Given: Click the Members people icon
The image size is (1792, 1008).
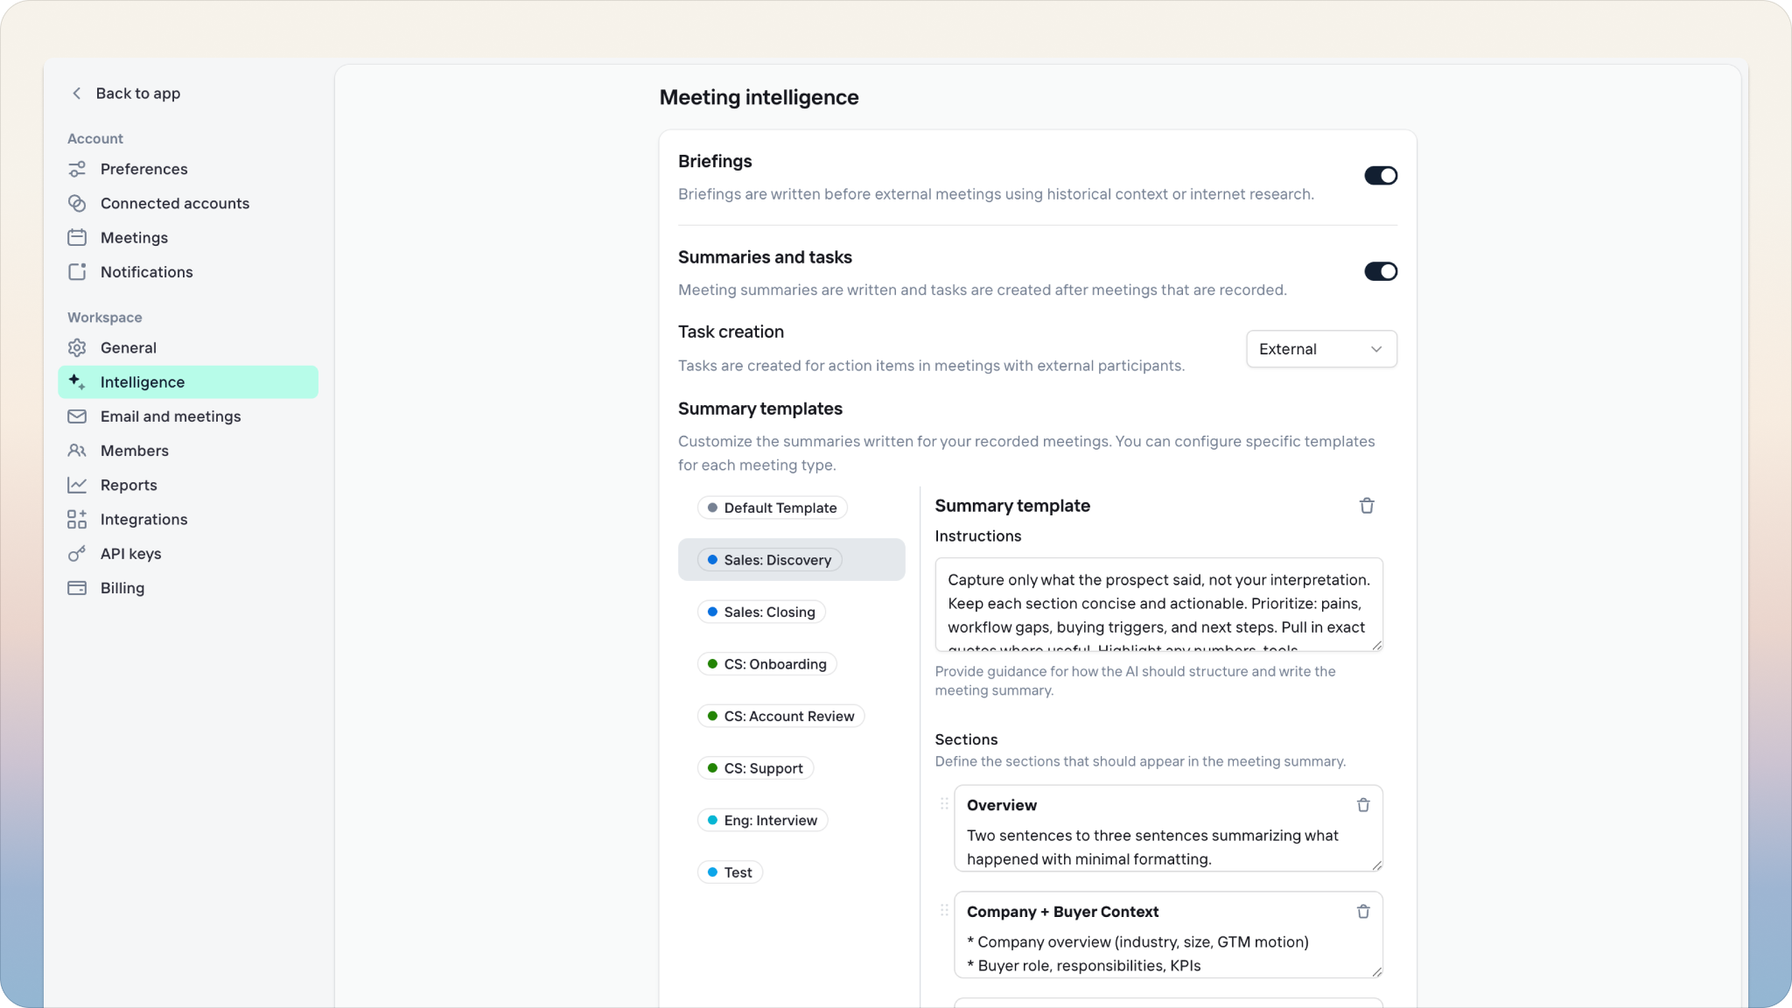Looking at the screenshot, I should tap(77, 451).
